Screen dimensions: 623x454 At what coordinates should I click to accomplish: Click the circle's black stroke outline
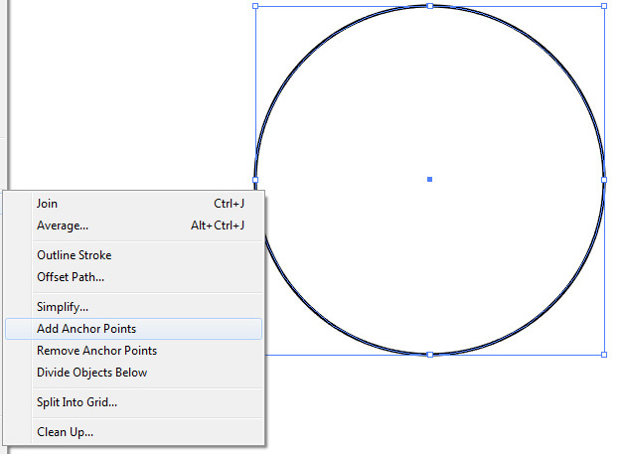[x=552, y=57]
